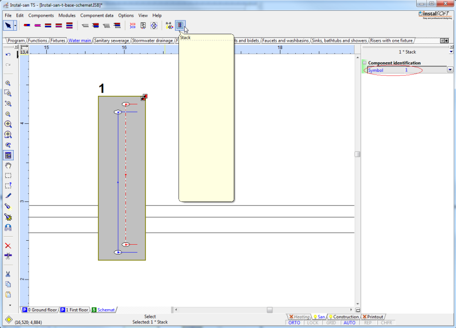Click the zoom out magnifier
This screenshot has height=328, width=456.
tap(8, 115)
